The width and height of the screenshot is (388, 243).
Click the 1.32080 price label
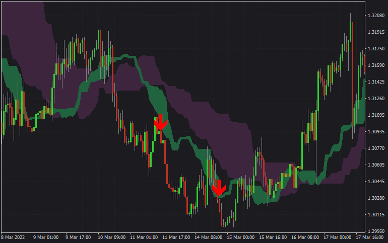click(x=376, y=16)
